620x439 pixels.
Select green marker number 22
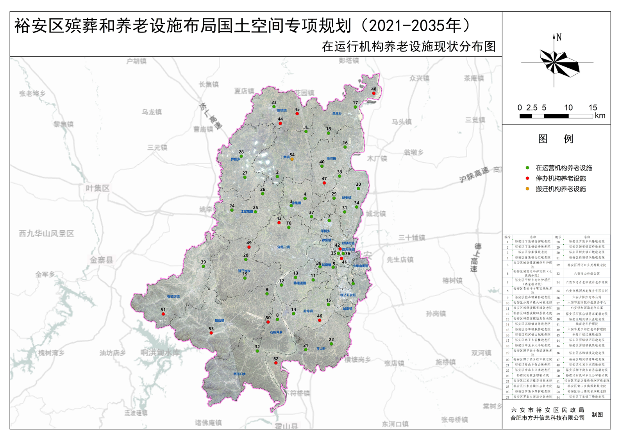(x=331, y=344)
